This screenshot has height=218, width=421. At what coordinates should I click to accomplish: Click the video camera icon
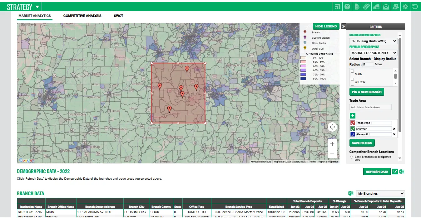pos(376,7)
